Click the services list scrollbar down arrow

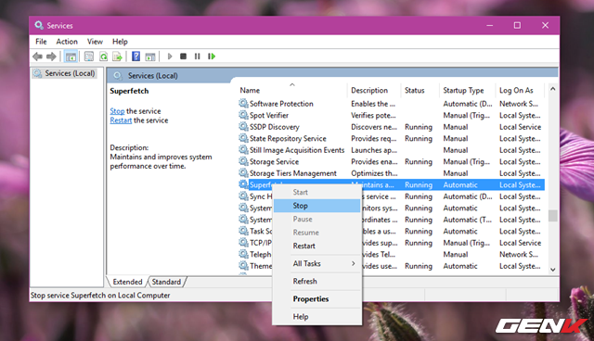pos(553,270)
